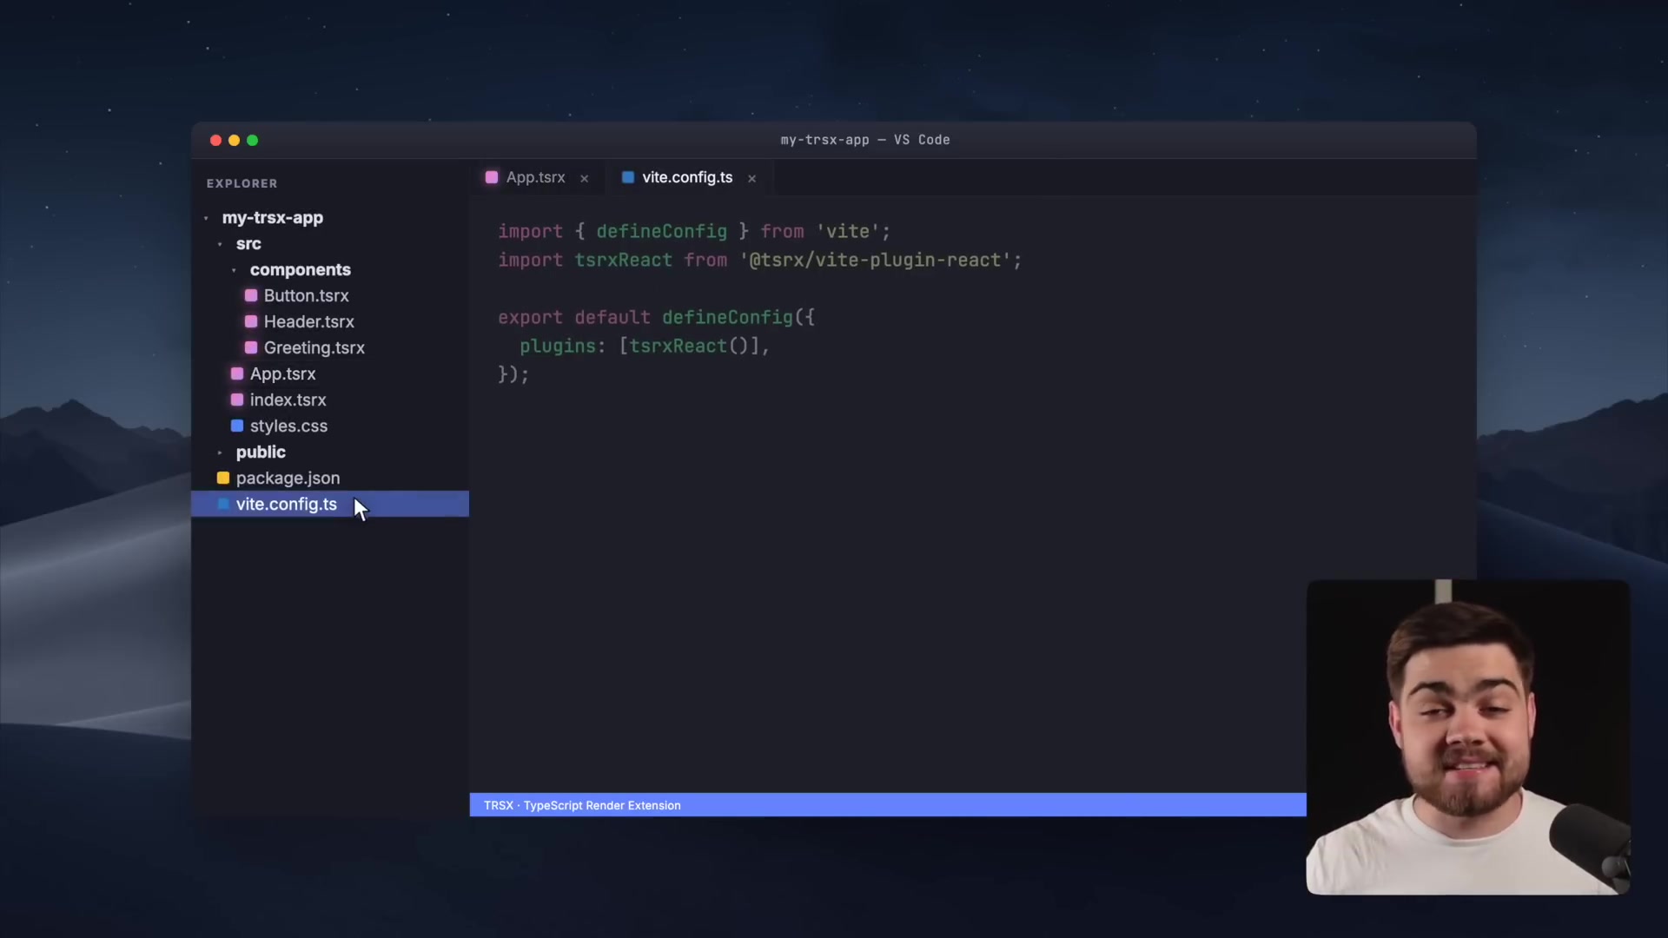Click the yellow package.json file icon

coord(223,478)
